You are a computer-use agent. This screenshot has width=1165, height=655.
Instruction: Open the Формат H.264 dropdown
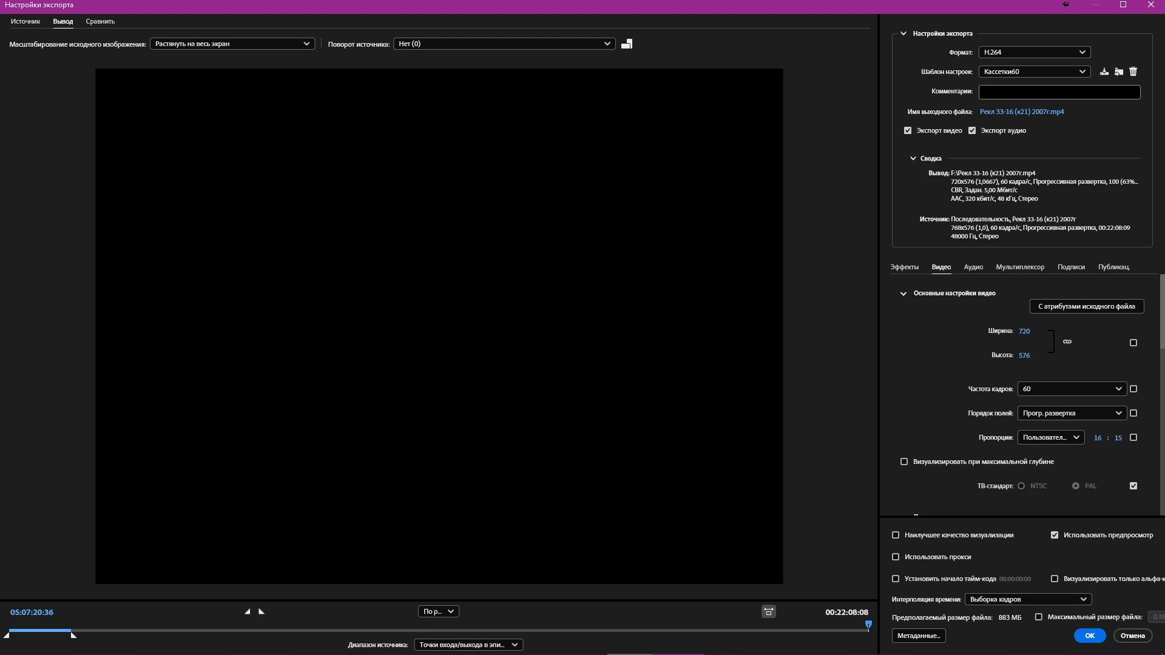1034,52
